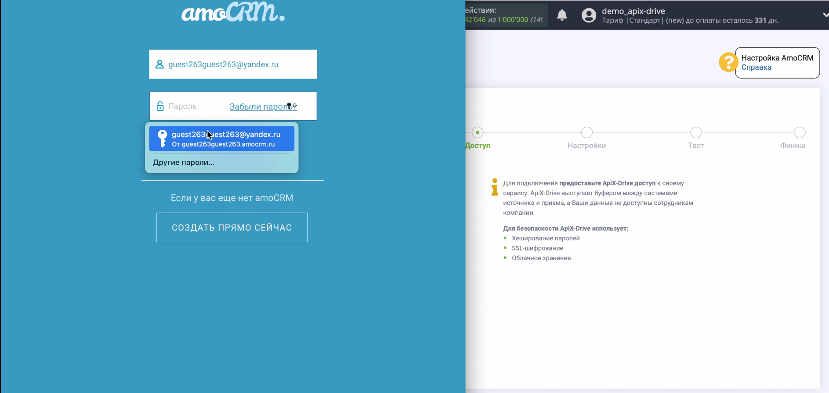This screenshot has width=829, height=393.
Task: Click the yellow question mark help icon
Action: pos(728,62)
